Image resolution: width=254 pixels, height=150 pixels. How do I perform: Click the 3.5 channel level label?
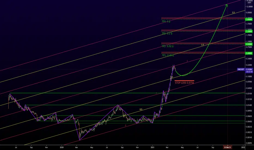233,13
